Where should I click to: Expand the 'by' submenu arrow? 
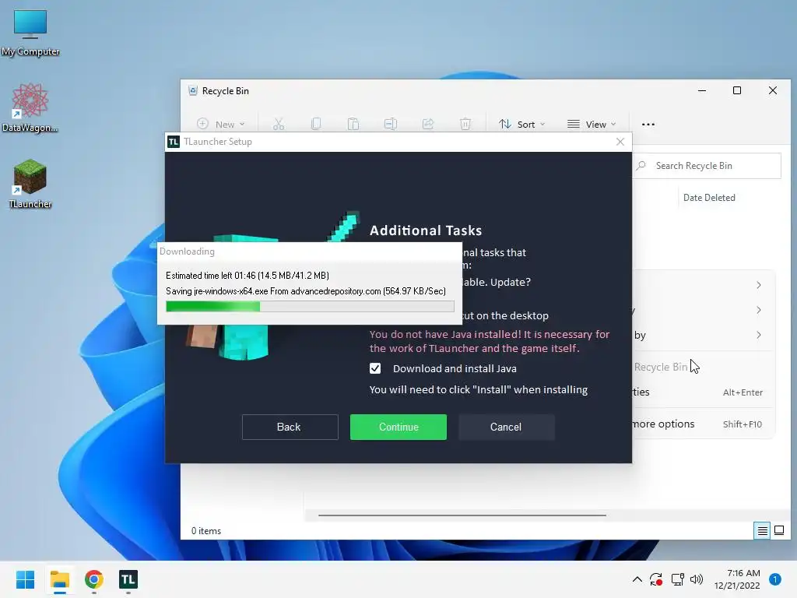[x=758, y=335]
